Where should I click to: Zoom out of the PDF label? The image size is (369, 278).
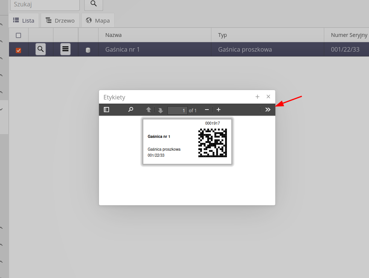[x=207, y=110]
